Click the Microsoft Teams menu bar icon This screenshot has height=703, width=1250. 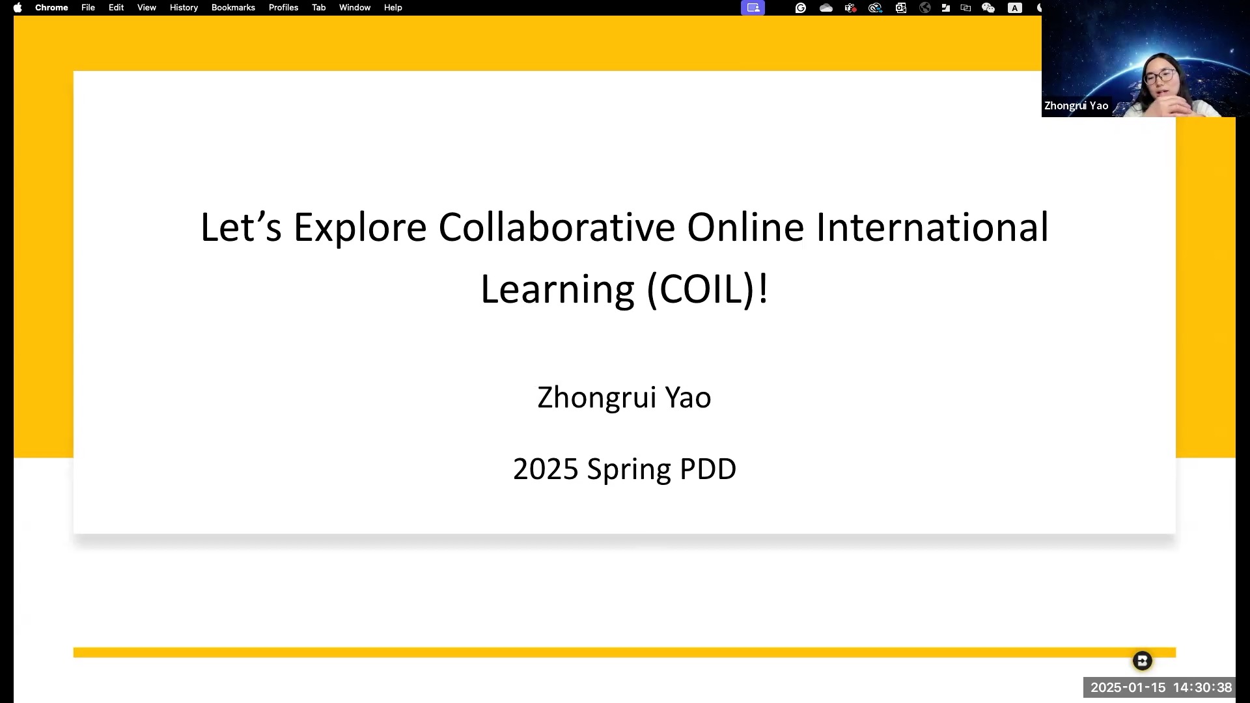click(x=850, y=8)
